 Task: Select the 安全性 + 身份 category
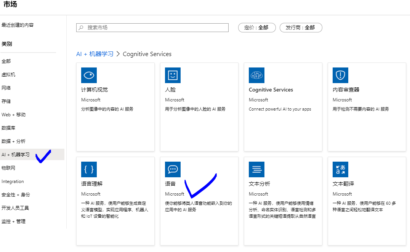(15, 195)
